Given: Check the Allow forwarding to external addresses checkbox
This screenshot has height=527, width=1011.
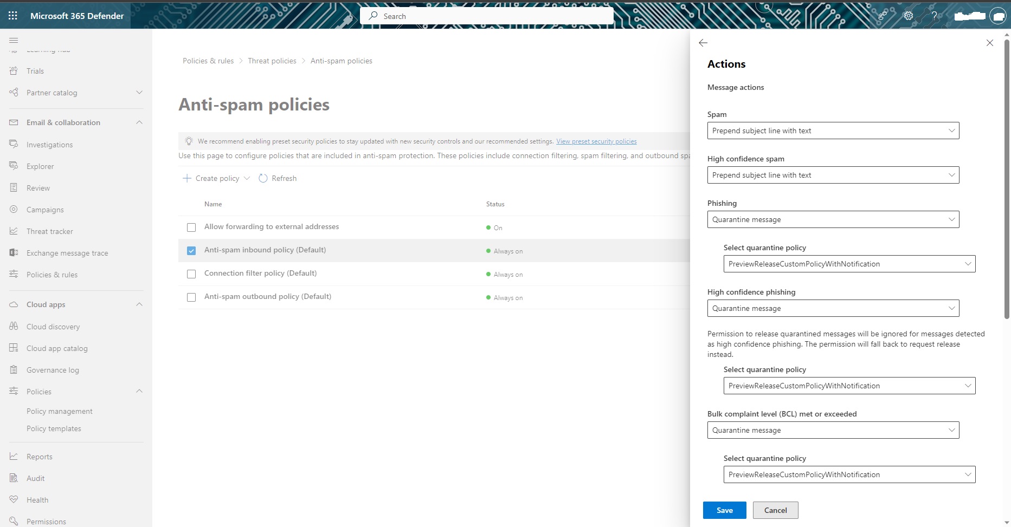Looking at the screenshot, I should [x=191, y=227].
